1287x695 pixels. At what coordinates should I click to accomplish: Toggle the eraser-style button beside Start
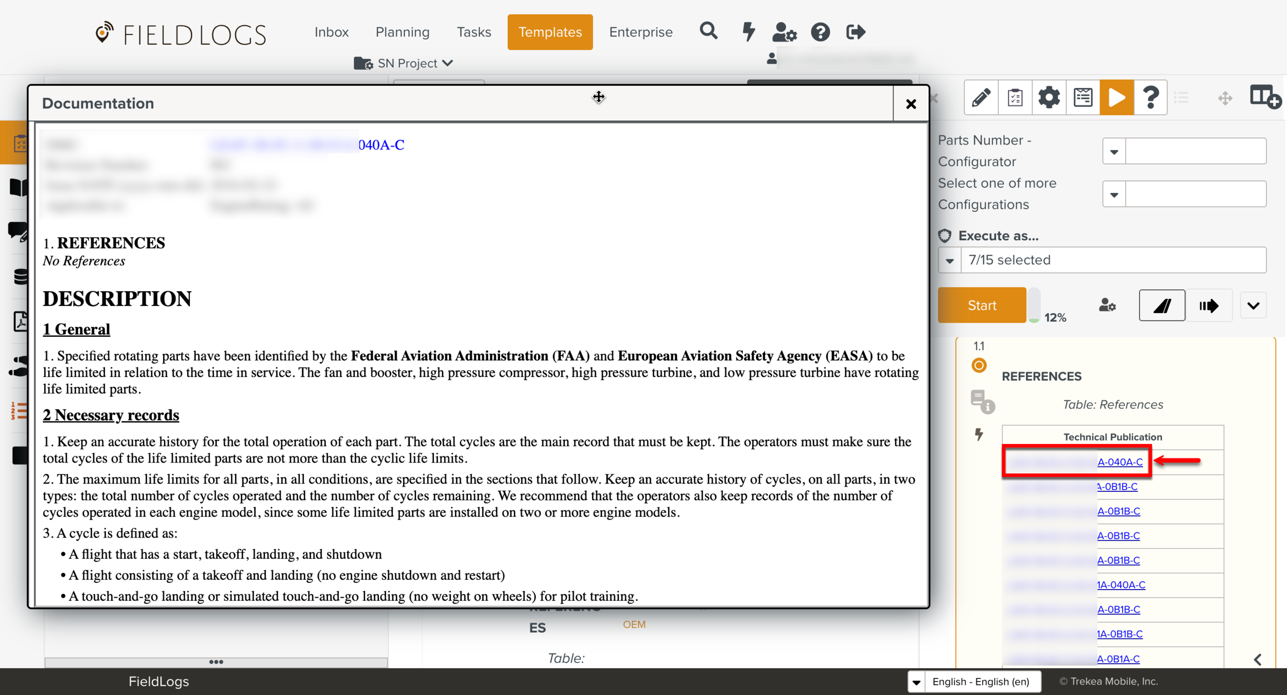[x=1161, y=306]
